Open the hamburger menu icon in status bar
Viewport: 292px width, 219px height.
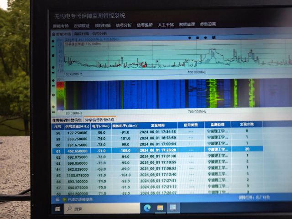[x=57, y=199]
